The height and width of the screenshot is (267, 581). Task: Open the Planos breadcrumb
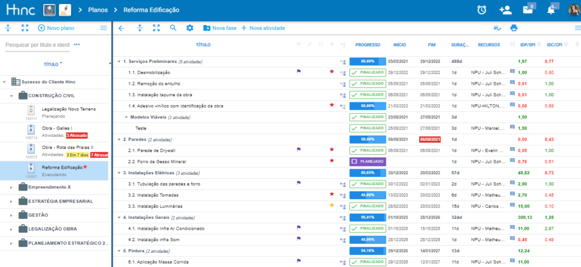tap(99, 10)
